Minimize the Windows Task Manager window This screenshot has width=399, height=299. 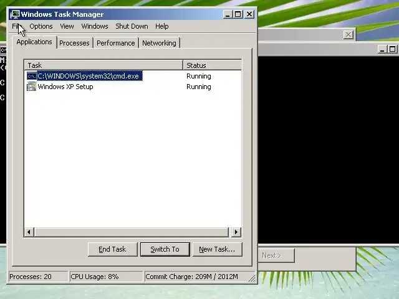(x=228, y=14)
